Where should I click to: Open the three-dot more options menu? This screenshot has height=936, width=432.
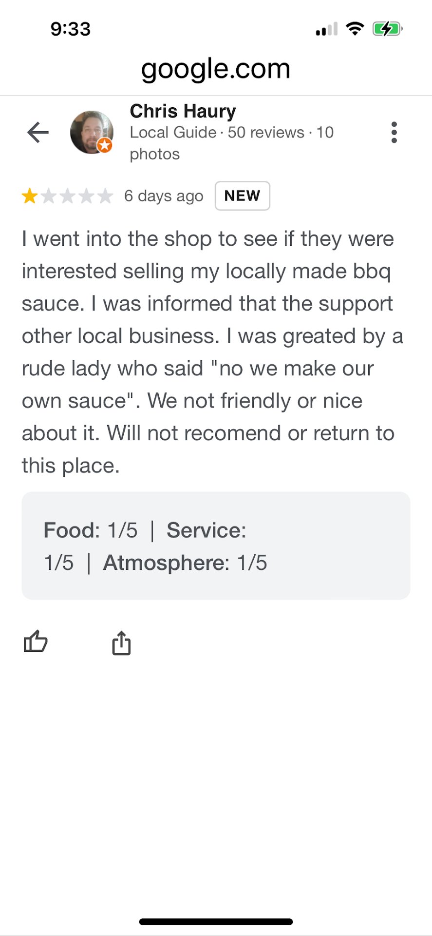click(394, 133)
